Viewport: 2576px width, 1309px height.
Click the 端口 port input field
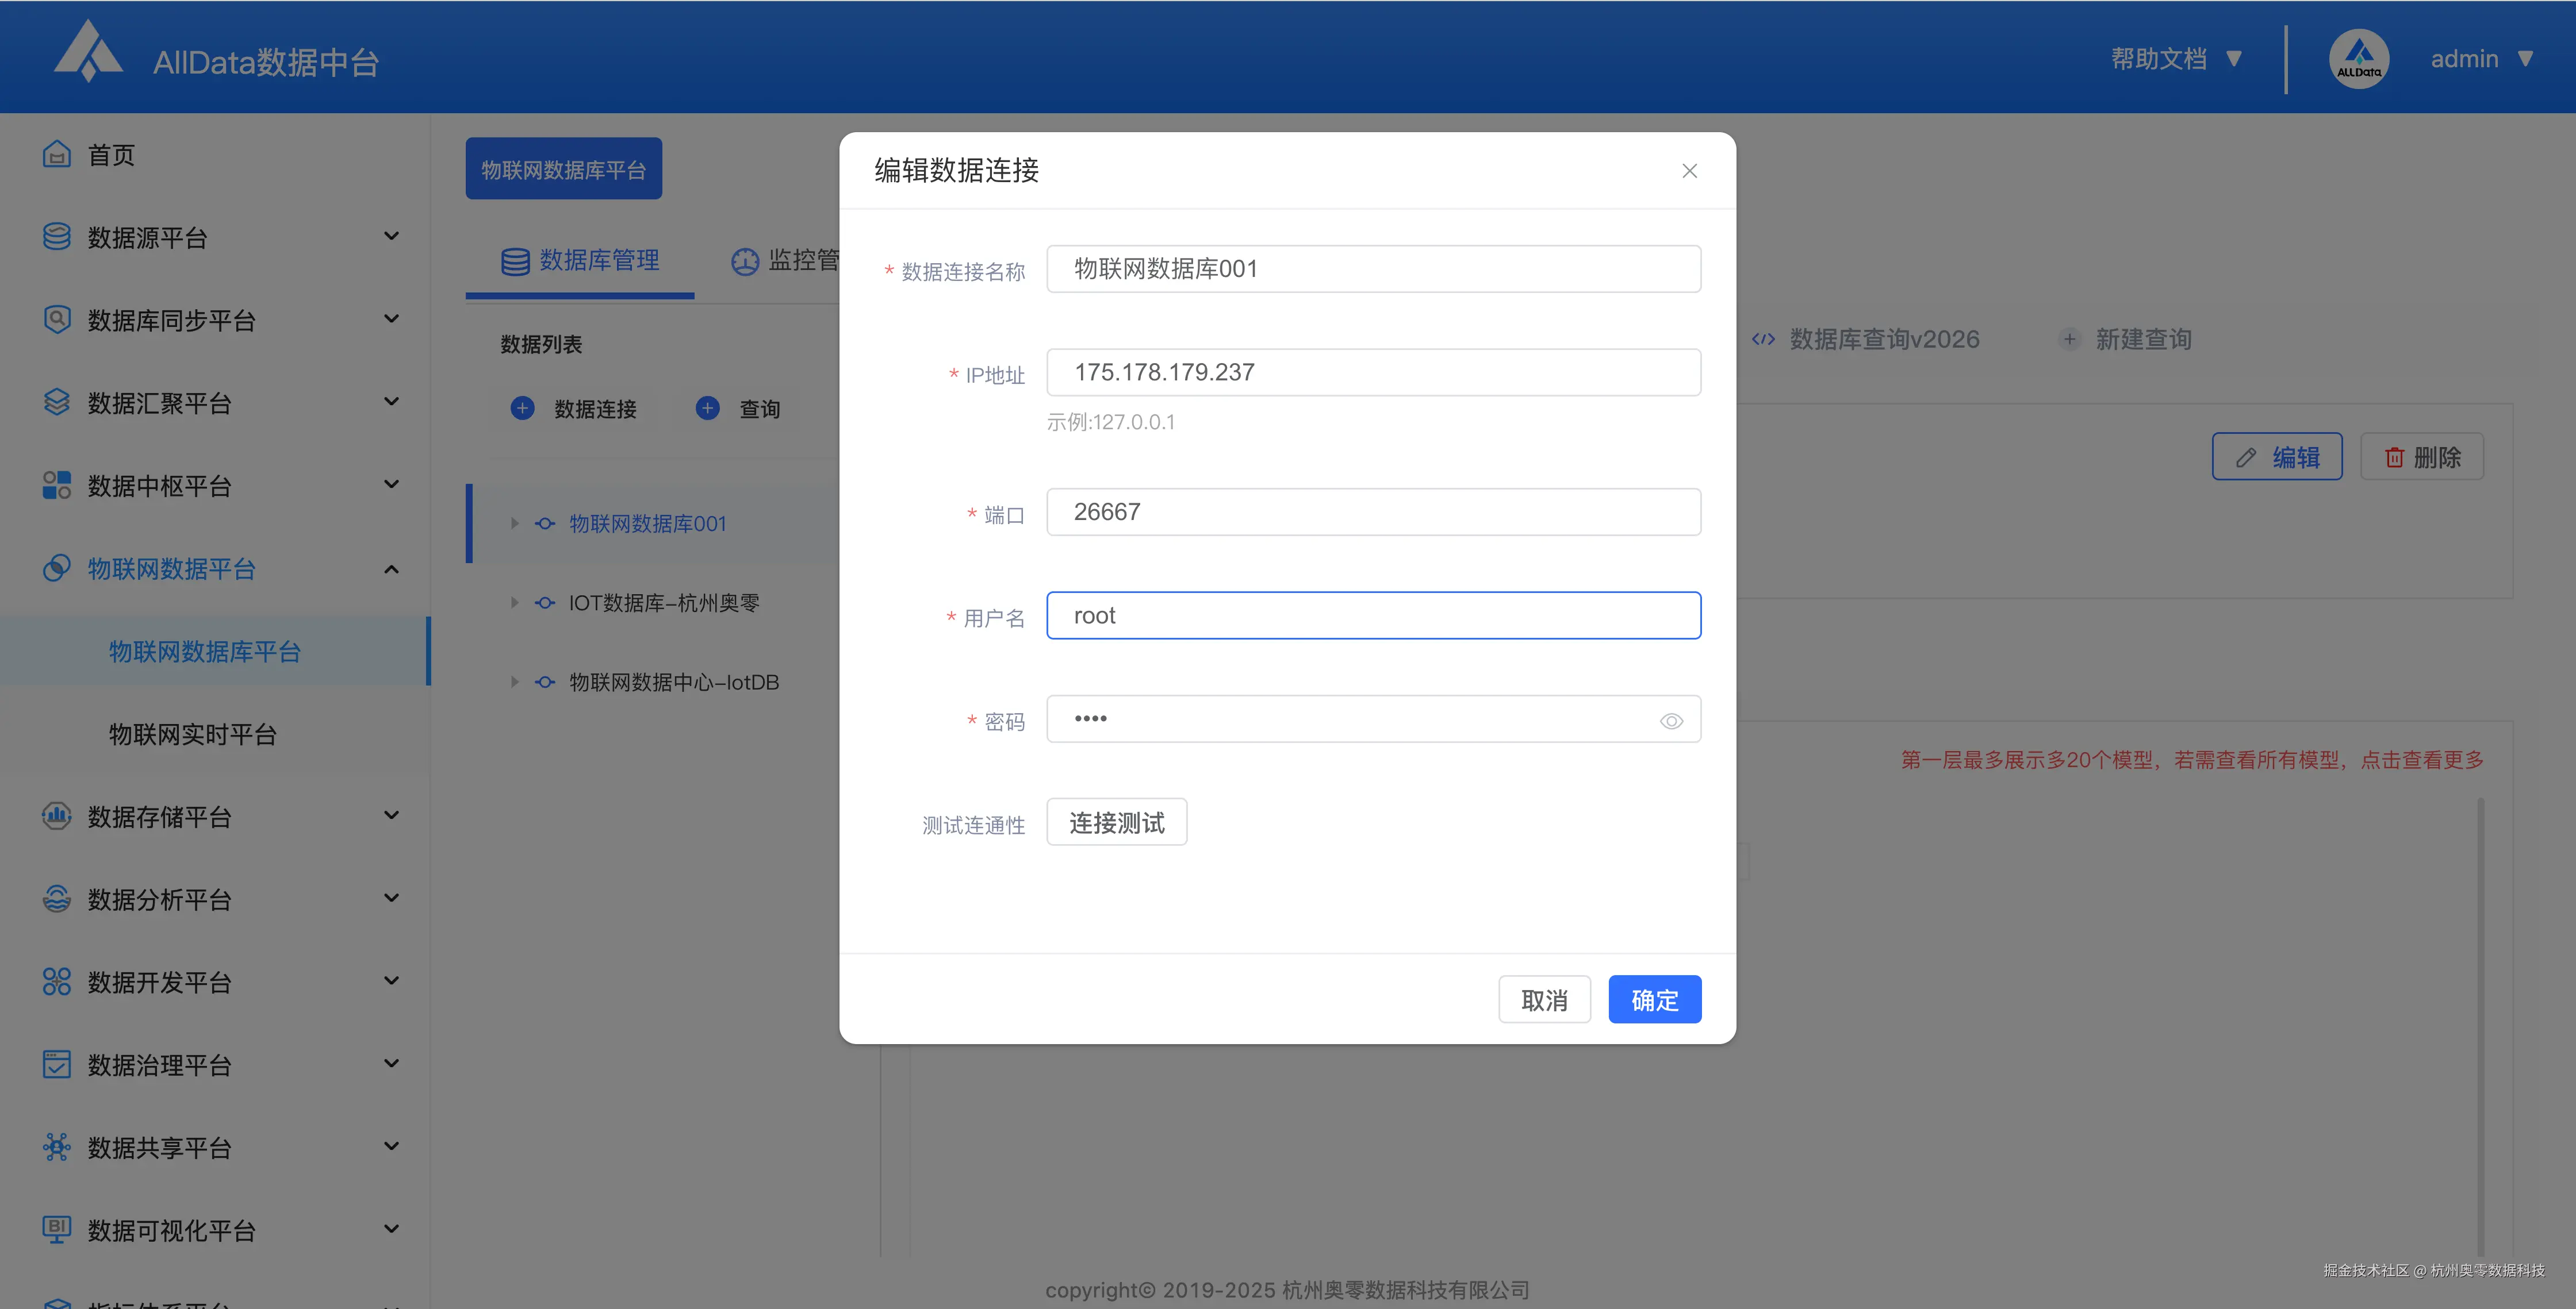[x=1373, y=513]
